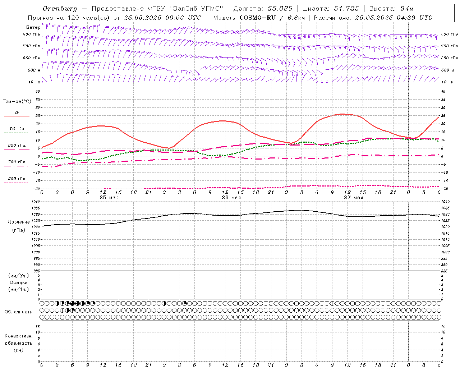This screenshot has width=460, height=368.
Task: Select the Td 2м dew point legend label
Action: [x=17, y=129]
